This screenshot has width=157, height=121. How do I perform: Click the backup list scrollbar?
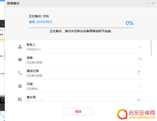151,48
